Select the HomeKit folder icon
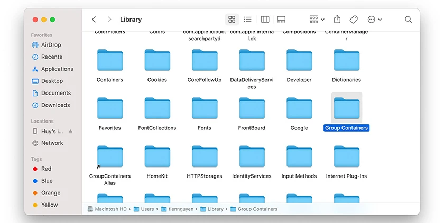The height and width of the screenshot is (223, 444). click(x=157, y=156)
